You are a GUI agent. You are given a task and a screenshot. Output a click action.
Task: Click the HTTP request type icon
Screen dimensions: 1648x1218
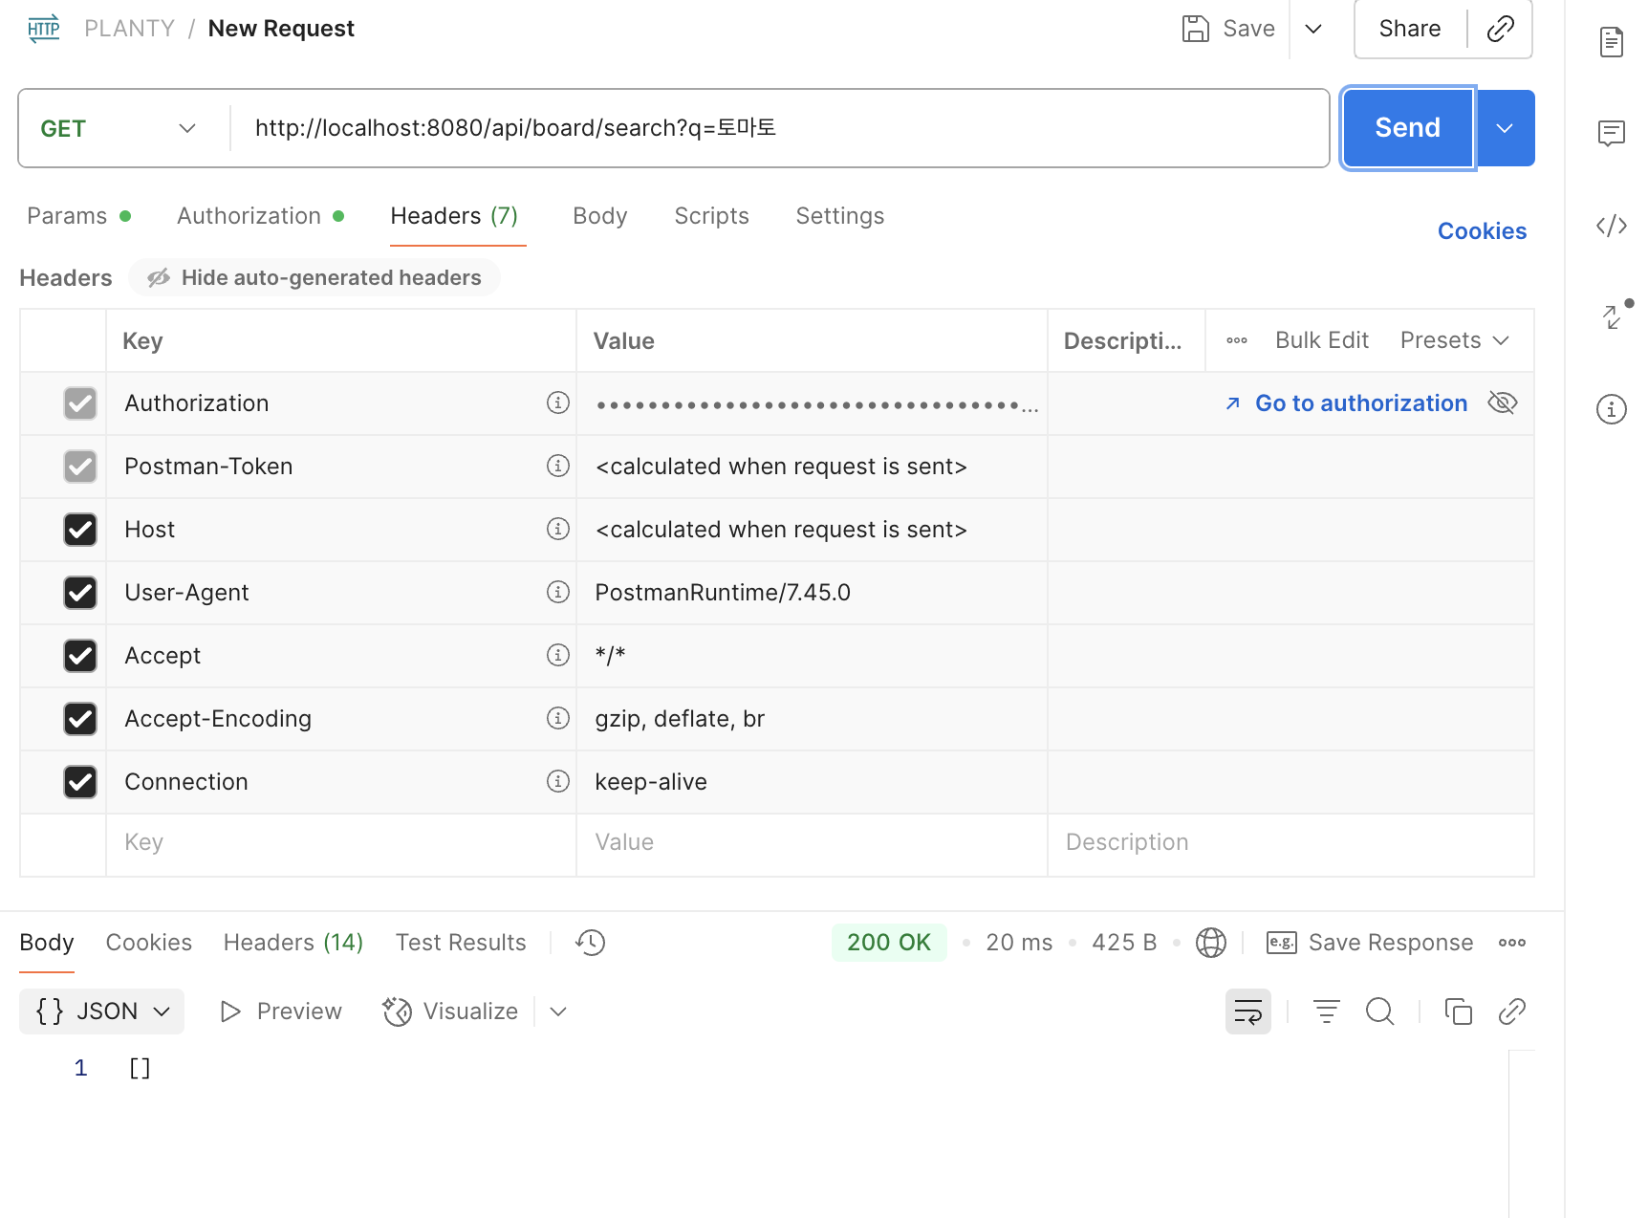pos(44,29)
